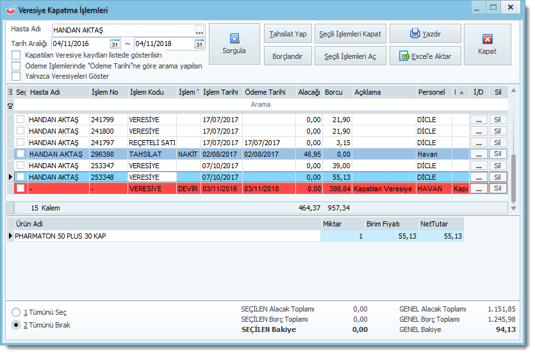Check the checkbox in the red DEVİR row
The image size is (535, 355).
pyautogui.click(x=21, y=188)
